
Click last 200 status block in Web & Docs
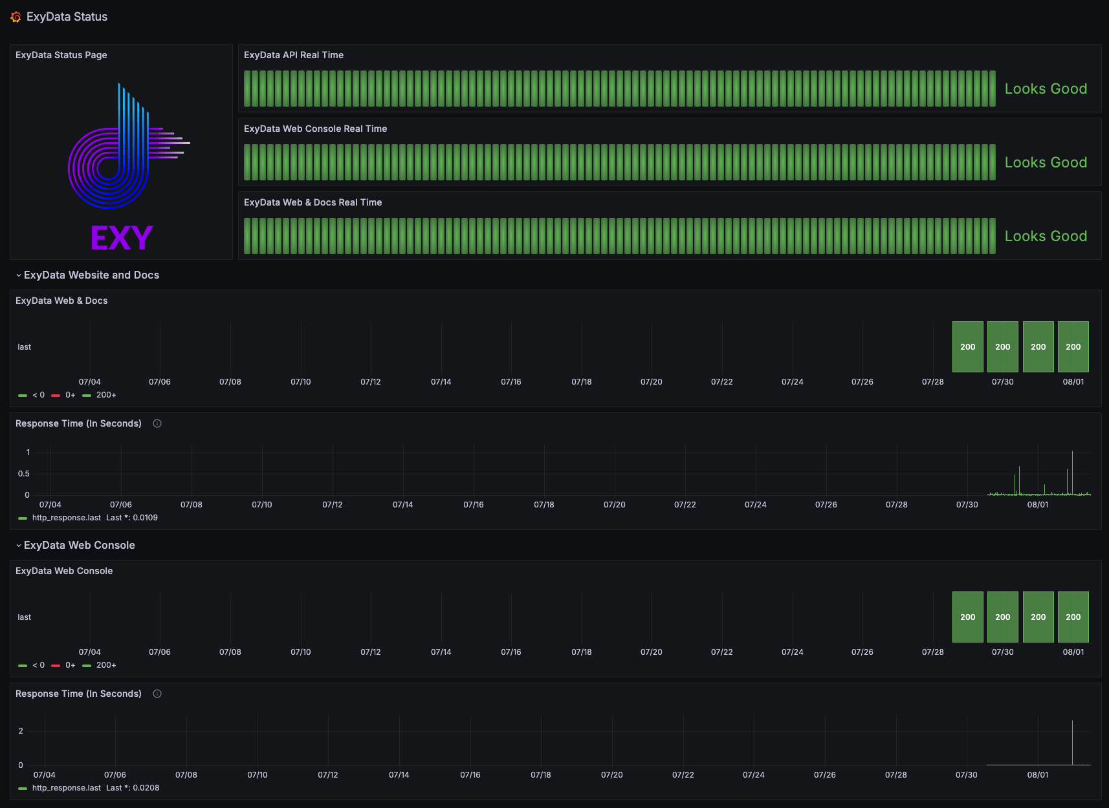click(x=1073, y=346)
